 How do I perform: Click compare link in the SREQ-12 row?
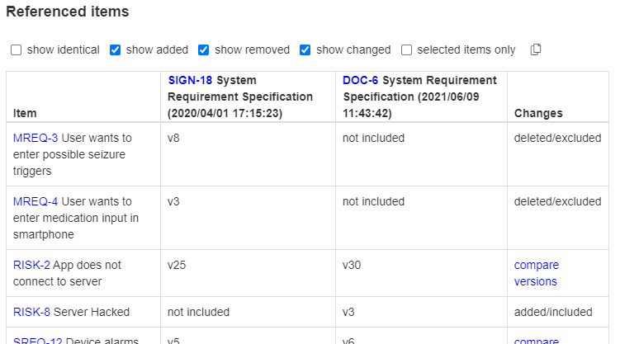[x=536, y=341]
